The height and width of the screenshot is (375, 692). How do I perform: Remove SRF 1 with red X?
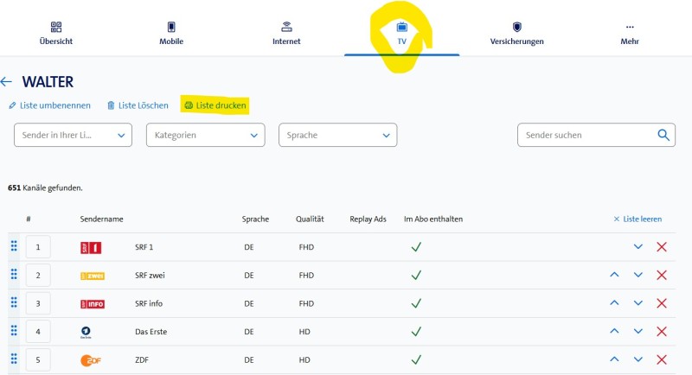pos(662,247)
